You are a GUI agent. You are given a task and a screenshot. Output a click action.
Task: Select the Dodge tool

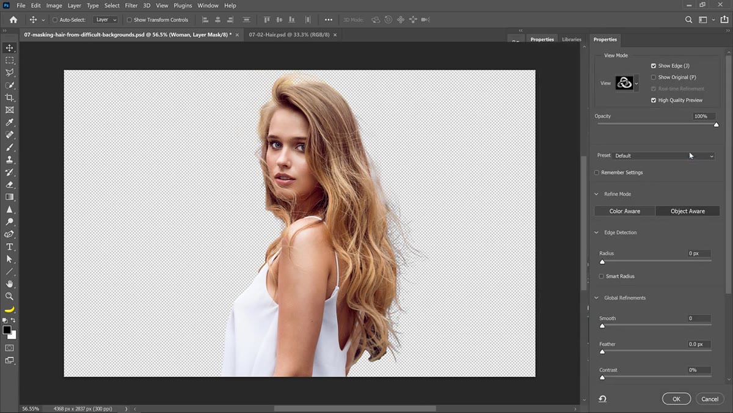coord(9,222)
